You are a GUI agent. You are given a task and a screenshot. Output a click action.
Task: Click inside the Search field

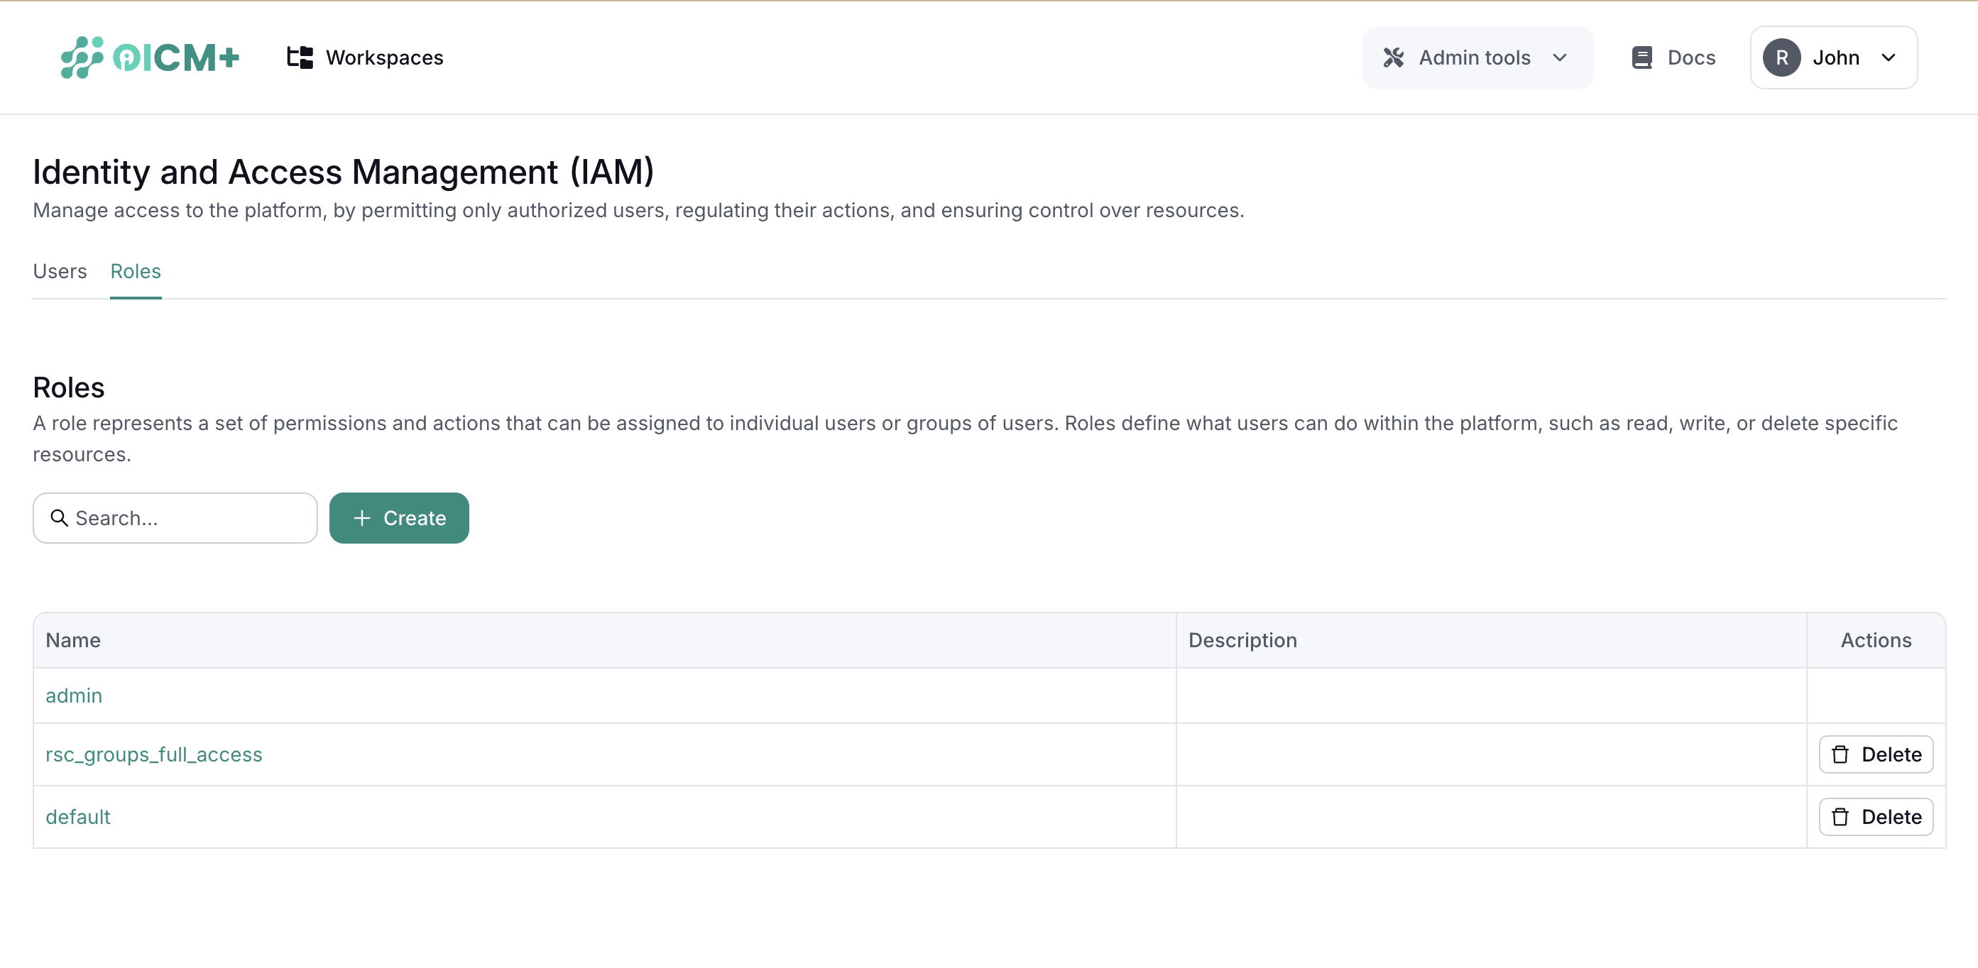(175, 518)
